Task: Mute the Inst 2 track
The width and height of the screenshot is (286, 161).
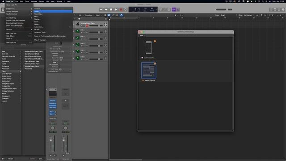Action: pyautogui.click(x=82, y=32)
